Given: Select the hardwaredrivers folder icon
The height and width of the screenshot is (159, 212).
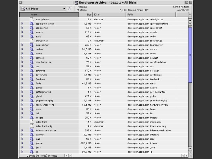Looking at the screenshot, I should pyautogui.click(x=32, y=105).
